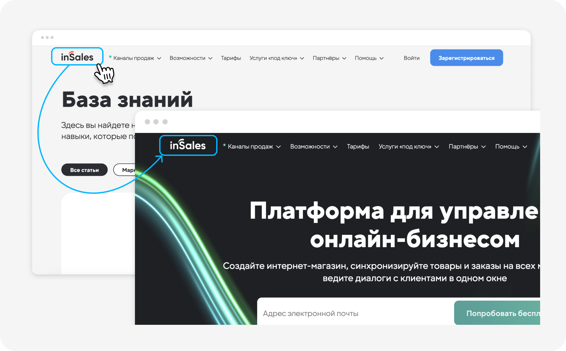Select the Все статьи filter
566x351 pixels.
tap(85, 170)
